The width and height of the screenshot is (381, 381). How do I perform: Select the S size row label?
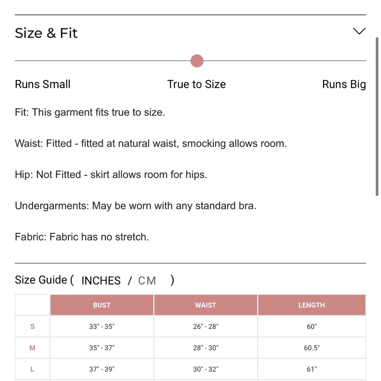pos(32,327)
